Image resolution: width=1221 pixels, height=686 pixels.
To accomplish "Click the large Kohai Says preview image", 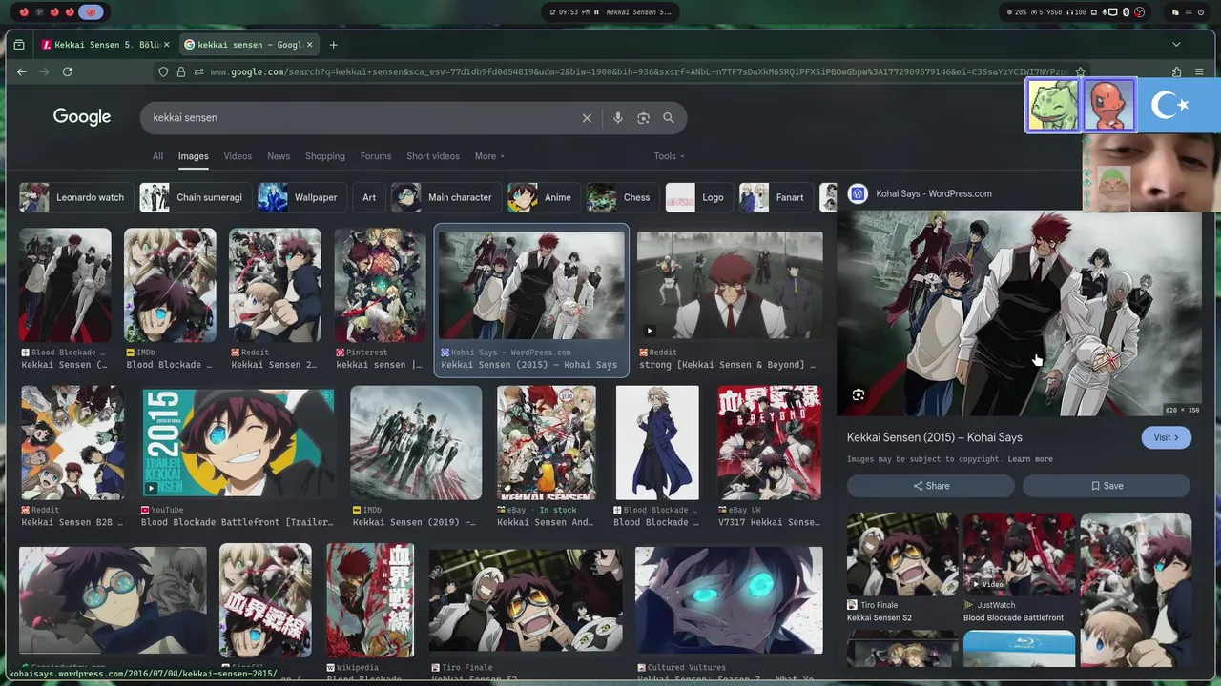I will coord(1019,313).
